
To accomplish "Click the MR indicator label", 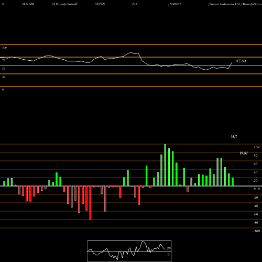I will coord(234,136).
